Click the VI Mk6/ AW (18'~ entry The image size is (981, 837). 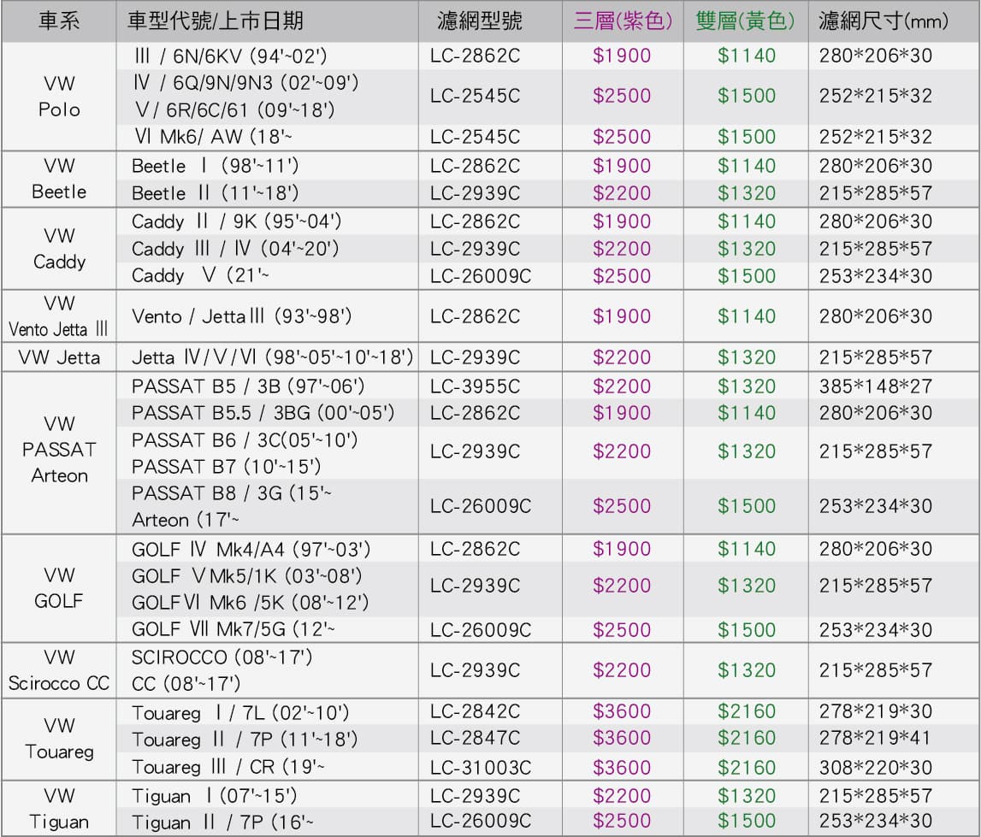(213, 137)
